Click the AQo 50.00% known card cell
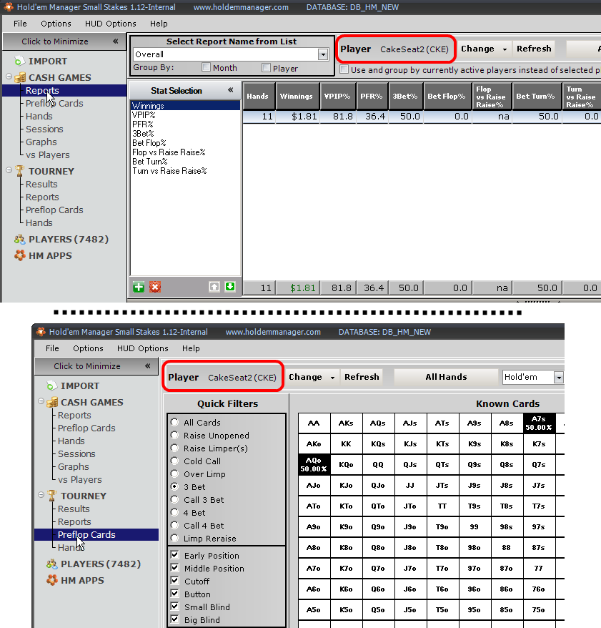 pos(314,465)
